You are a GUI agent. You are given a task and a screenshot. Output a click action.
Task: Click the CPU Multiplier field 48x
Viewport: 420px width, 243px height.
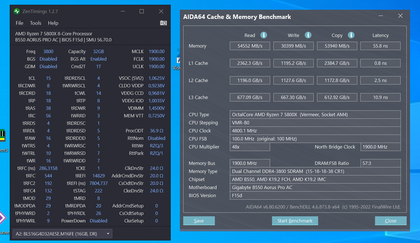[250, 147]
